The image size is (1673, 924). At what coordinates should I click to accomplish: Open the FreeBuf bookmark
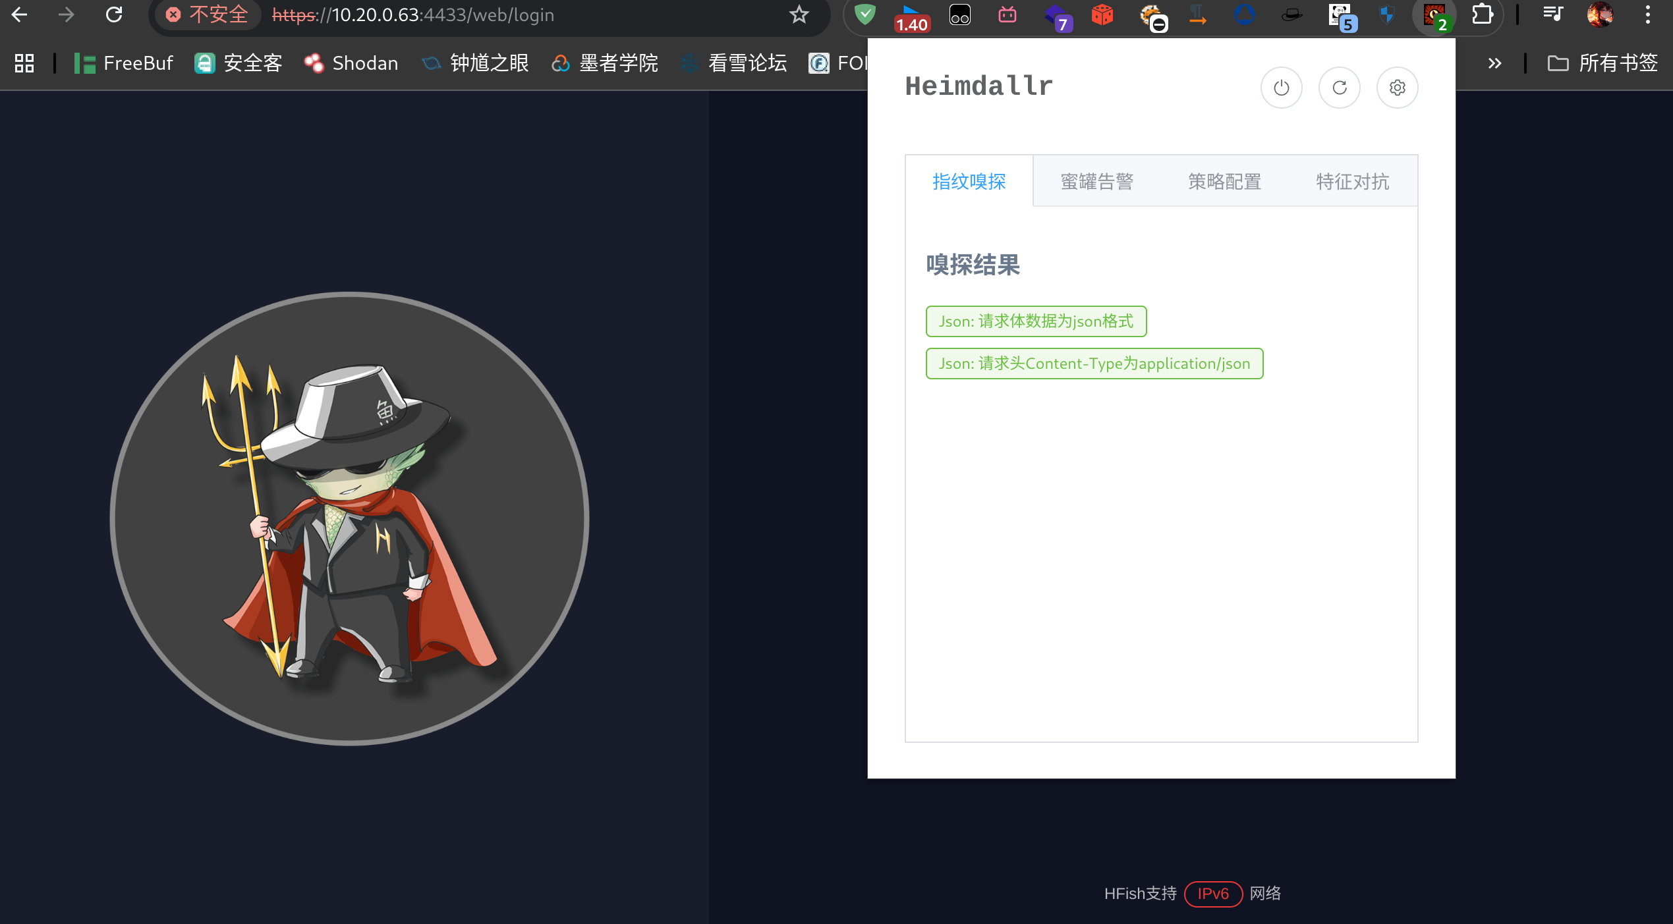click(124, 63)
